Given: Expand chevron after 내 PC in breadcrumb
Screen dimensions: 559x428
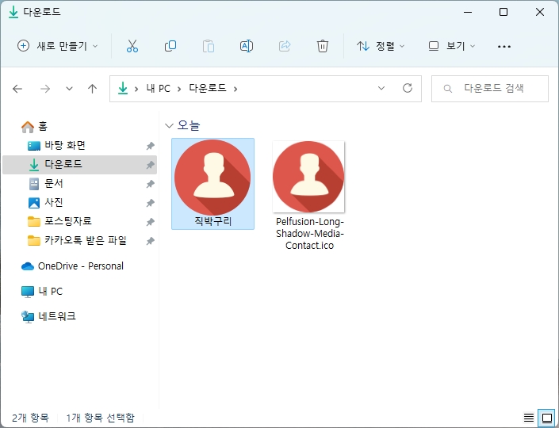Looking at the screenshot, I should coord(179,89).
